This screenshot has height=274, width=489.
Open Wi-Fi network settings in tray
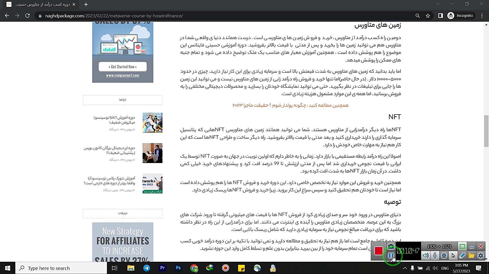coord(428,268)
